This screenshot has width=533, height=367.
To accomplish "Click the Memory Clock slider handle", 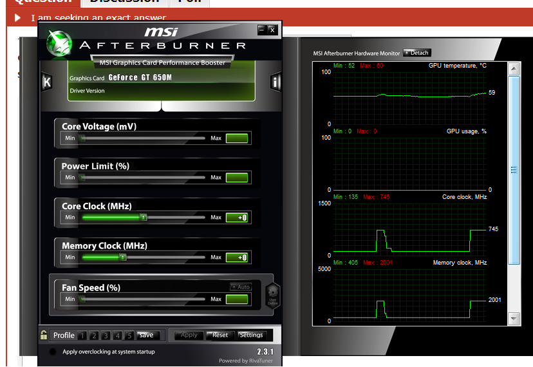I will [x=123, y=257].
